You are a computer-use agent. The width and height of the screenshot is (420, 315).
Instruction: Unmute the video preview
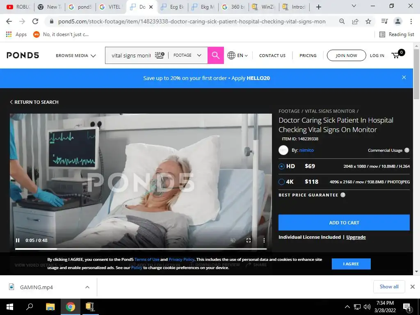(x=233, y=240)
